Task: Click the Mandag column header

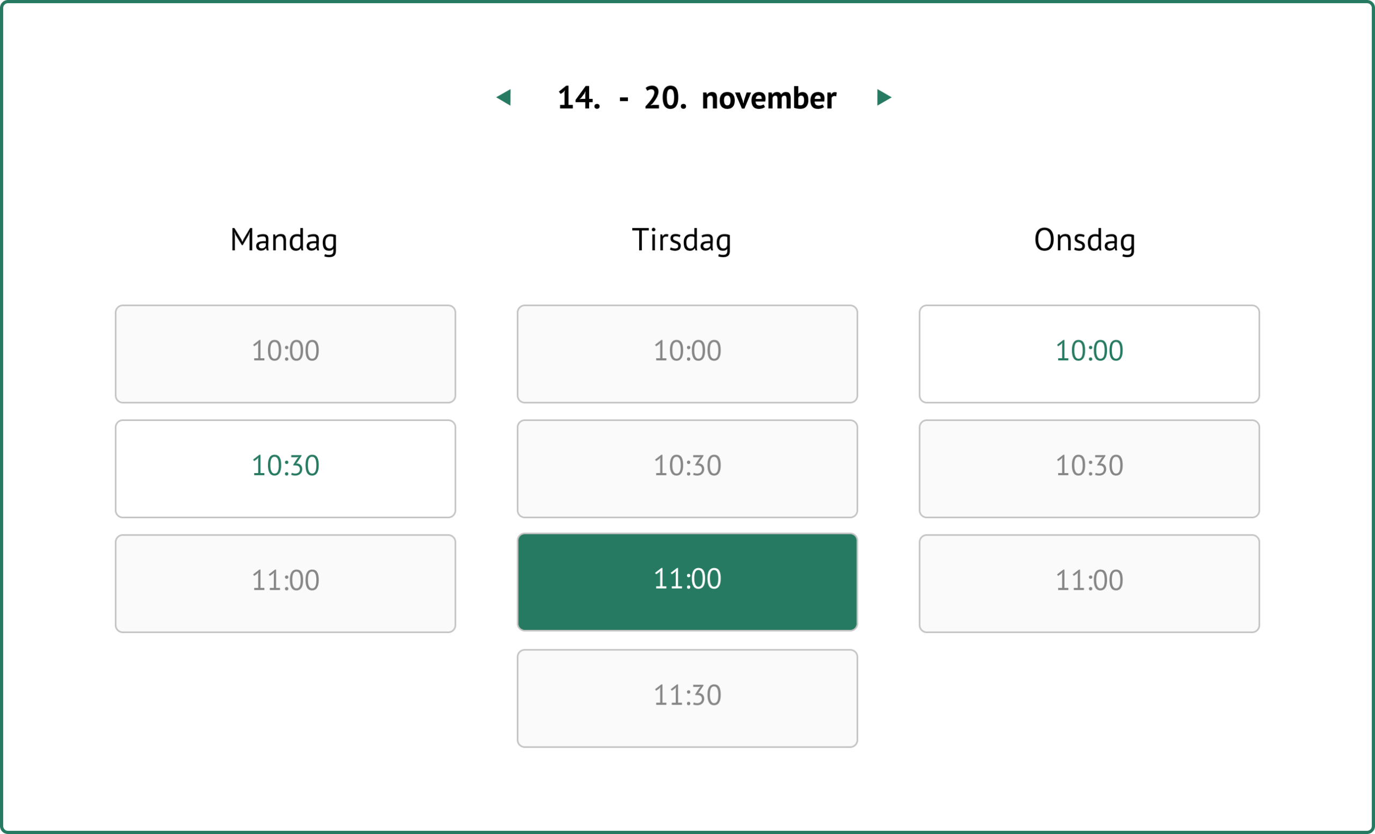Action: [x=284, y=241]
